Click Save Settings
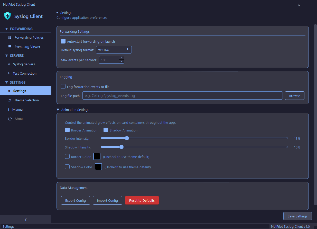The height and width of the screenshot is (229, 317). pyautogui.click(x=297, y=216)
